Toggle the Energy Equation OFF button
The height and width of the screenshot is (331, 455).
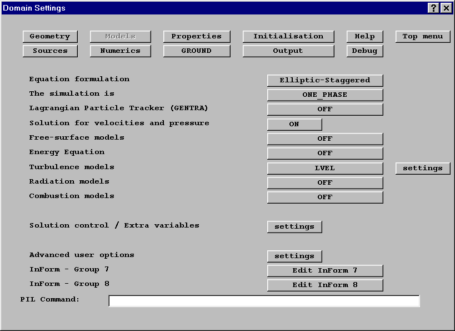325,154
